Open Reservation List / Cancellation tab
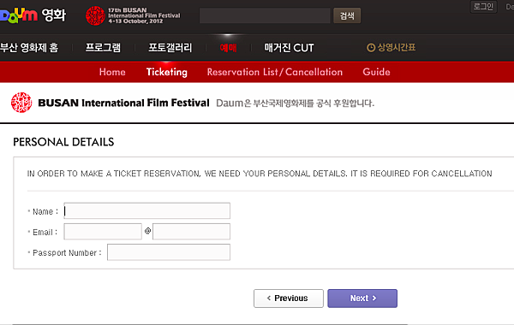The image size is (514, 325). coord(275,72)
